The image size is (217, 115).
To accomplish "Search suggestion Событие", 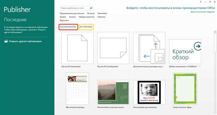I will pos(101,17).
